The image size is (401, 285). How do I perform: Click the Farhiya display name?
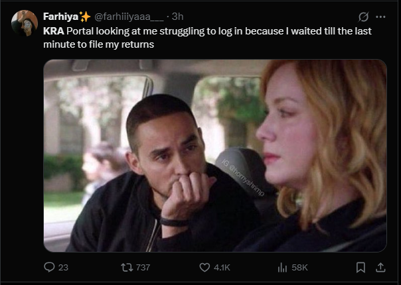tap(60, 16)
